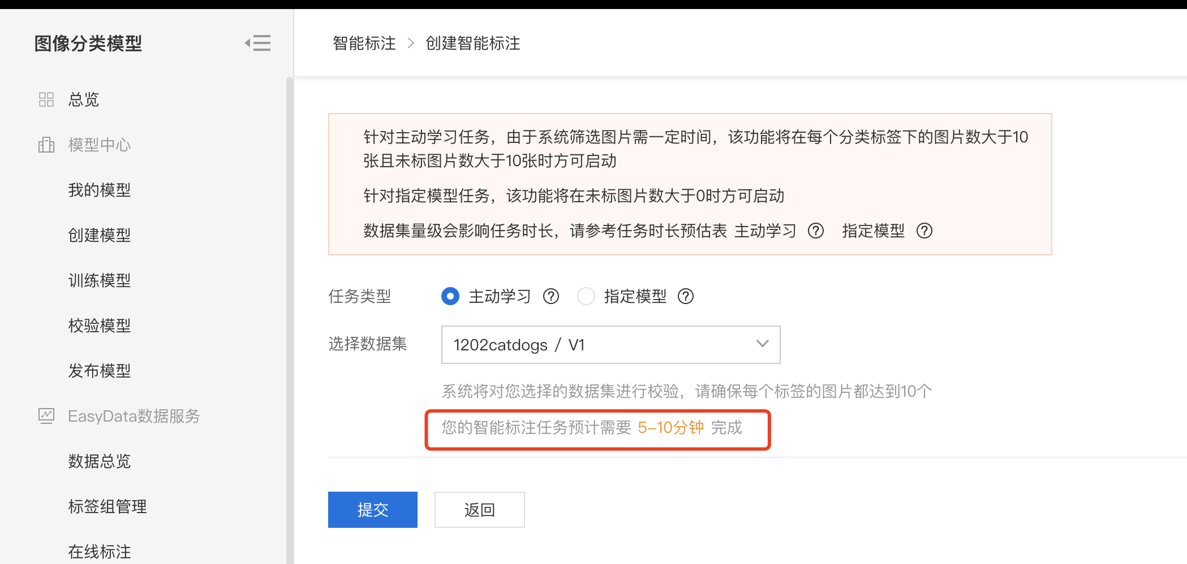Open help icon beside 主动学习 in notice box
This screenshot has width=1187, height=564.
(816, 231)
